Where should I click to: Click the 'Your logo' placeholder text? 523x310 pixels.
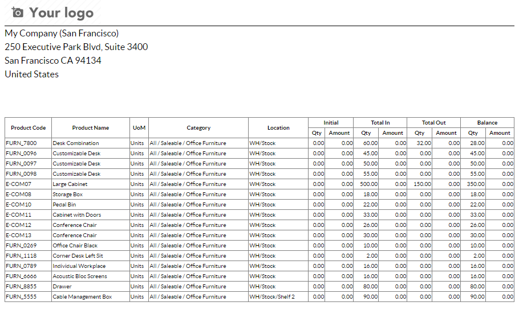62,13
